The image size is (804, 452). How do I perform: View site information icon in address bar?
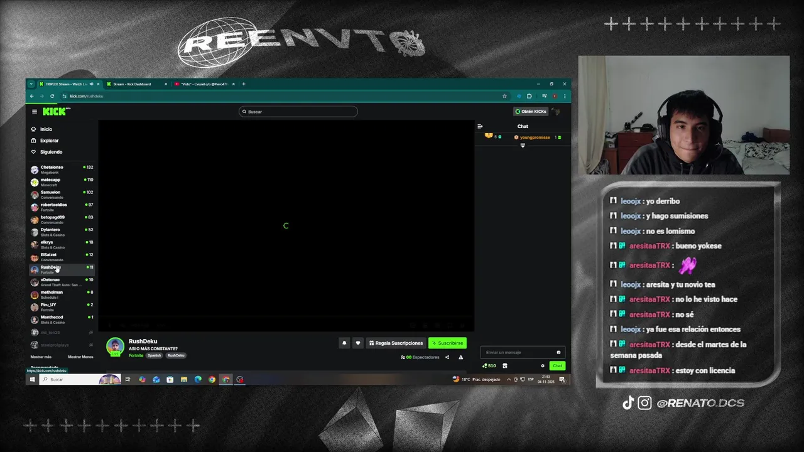click(64, 96)
